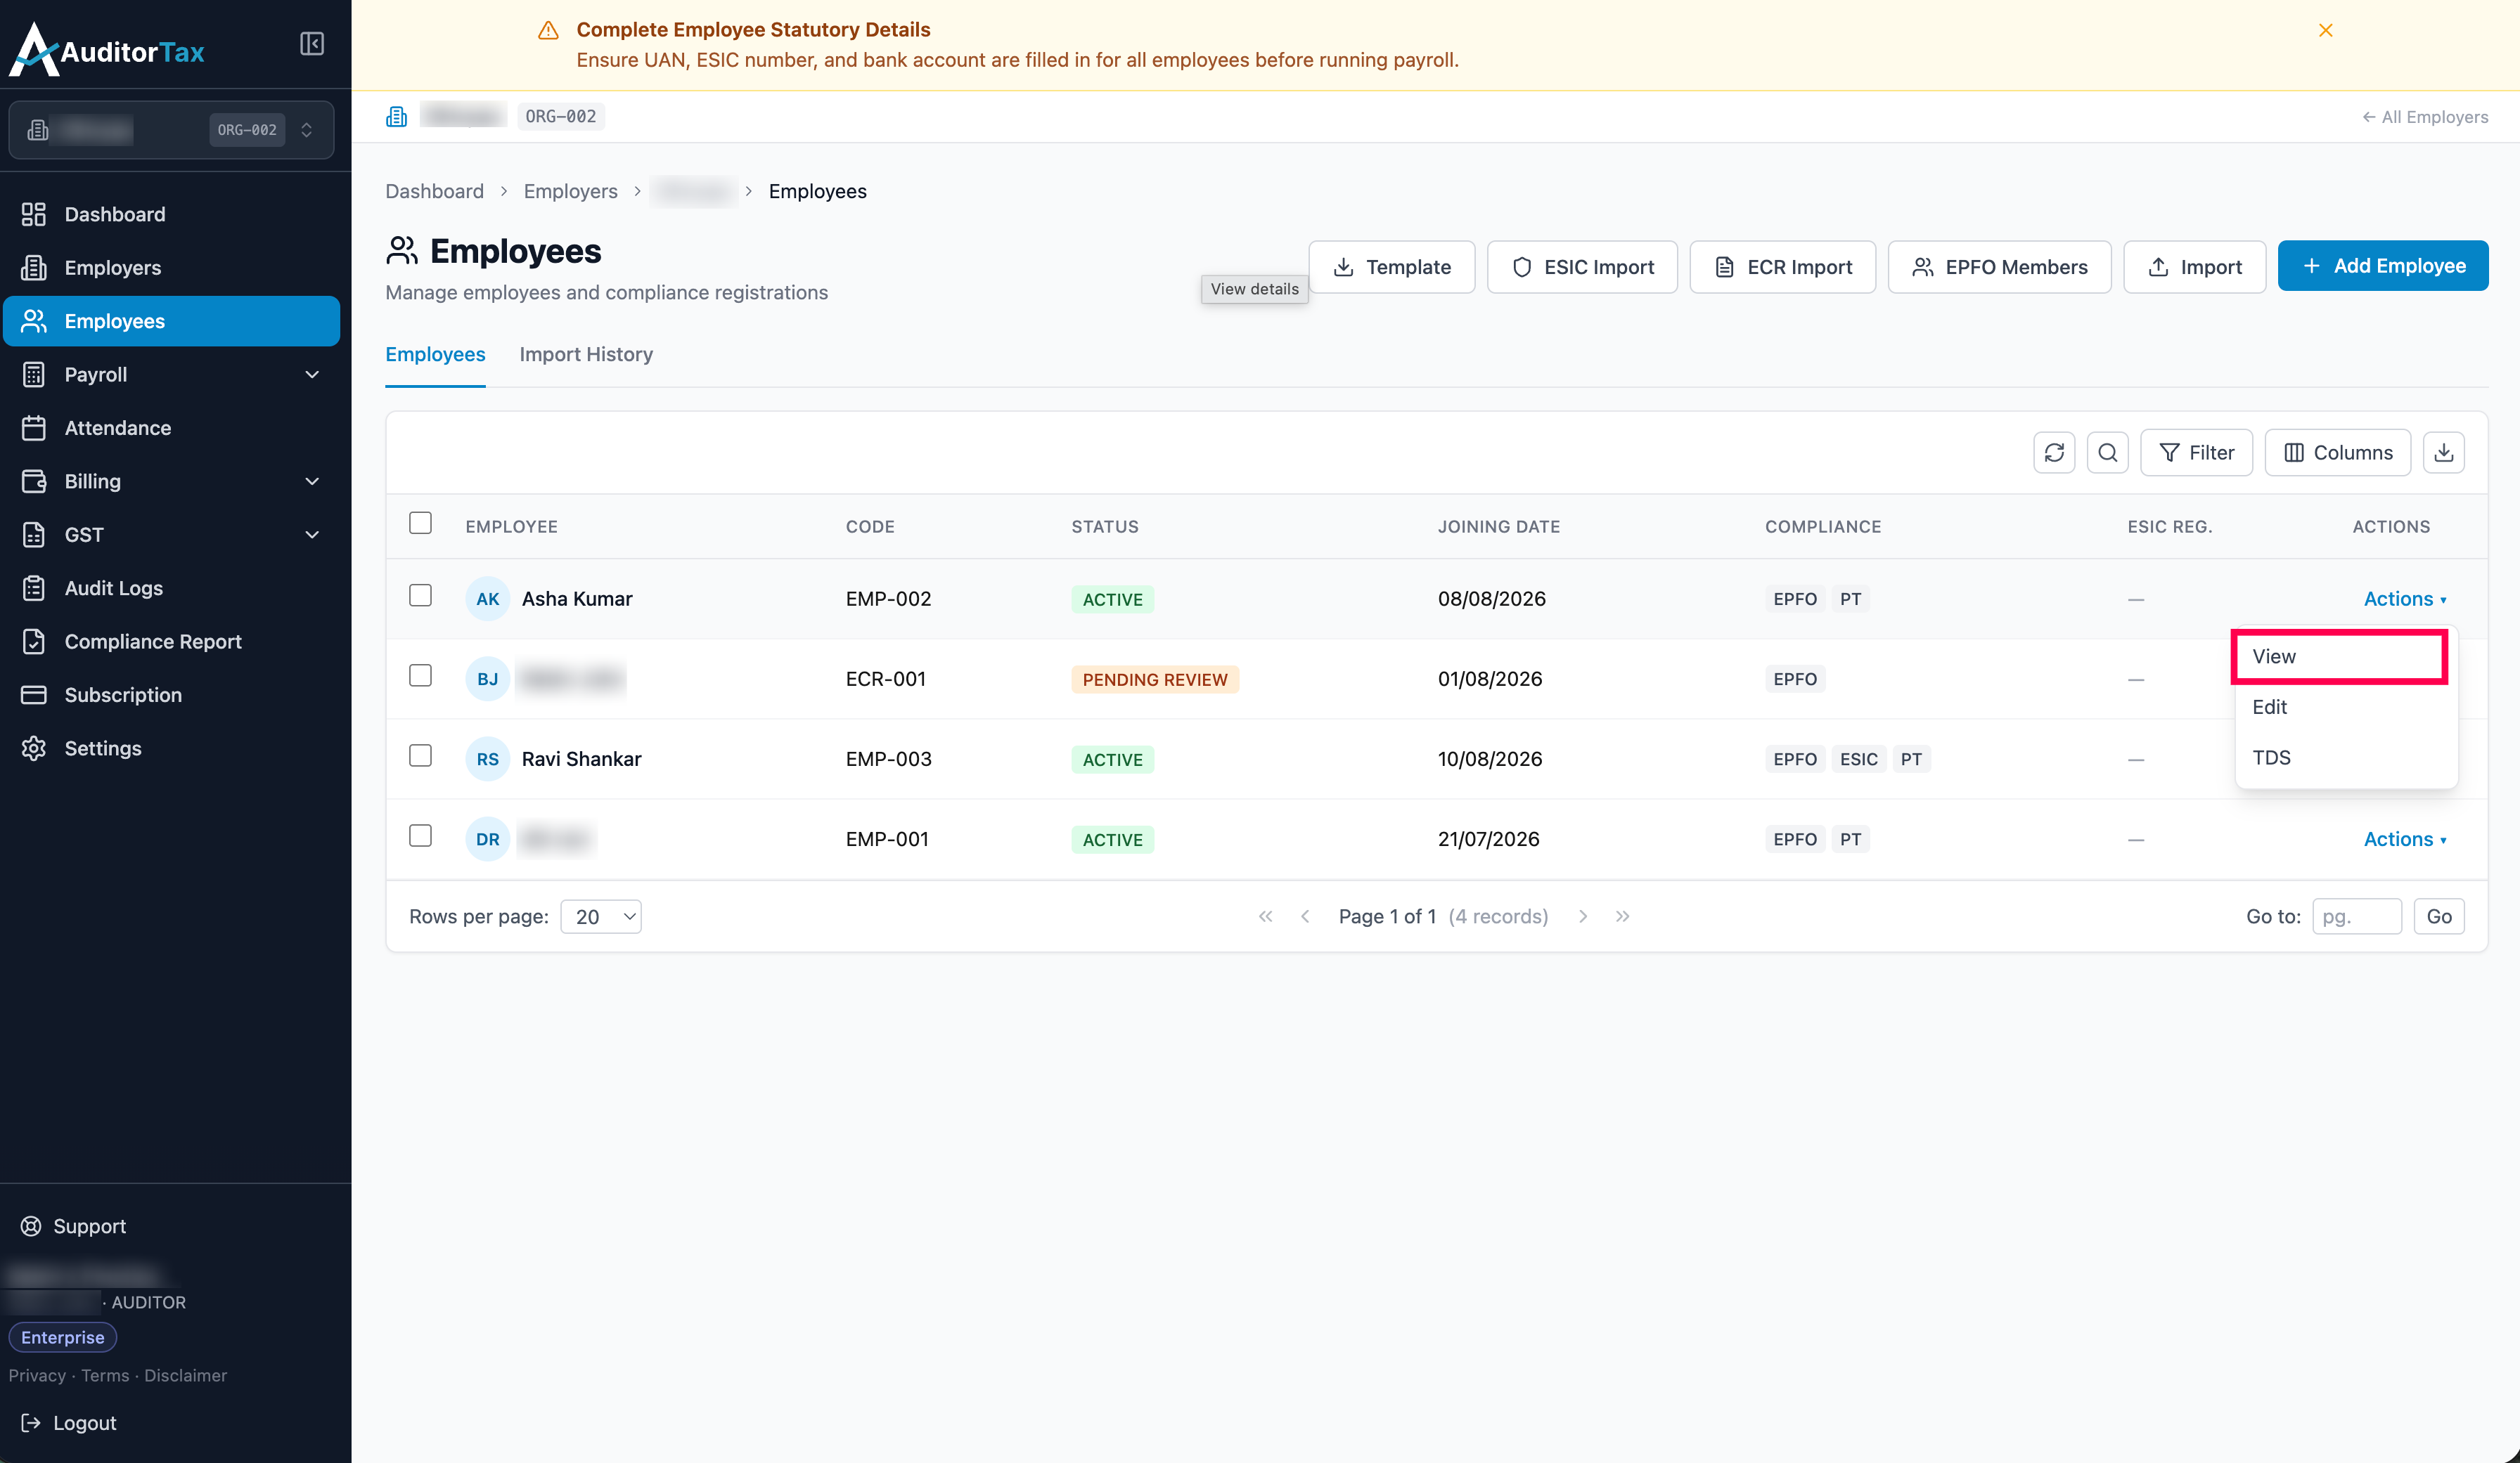Go to the previous page
2520x1463 pixels.
(x=1305, y=916)
